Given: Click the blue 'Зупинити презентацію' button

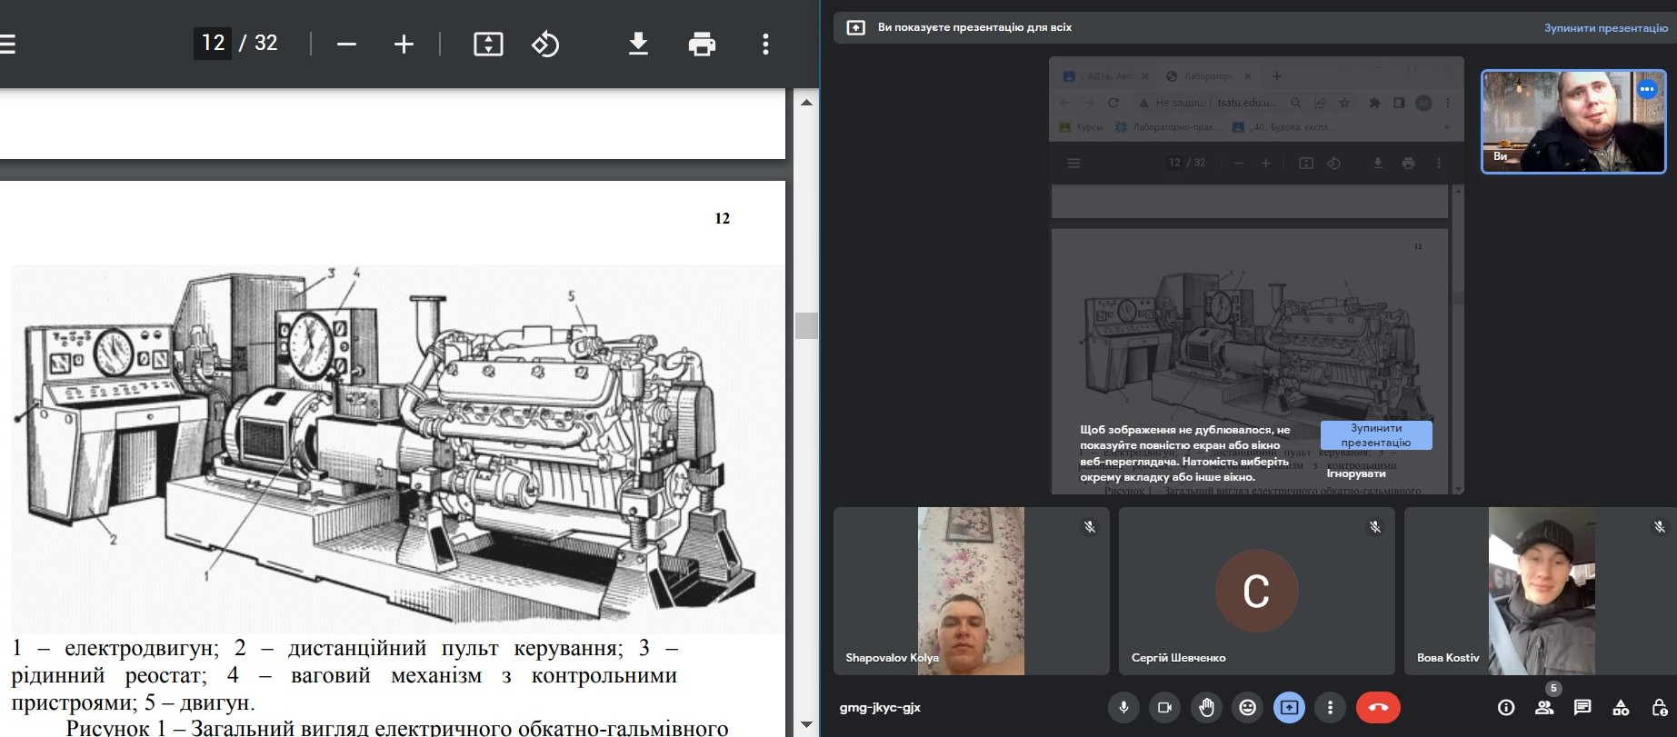Looking at the screenshot, I should (x=1375, y=435).
